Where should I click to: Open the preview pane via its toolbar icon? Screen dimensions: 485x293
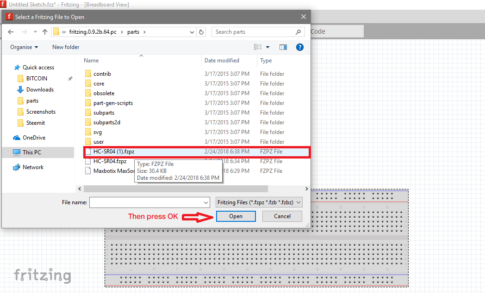pyautogui.click(x=283, y=47)
